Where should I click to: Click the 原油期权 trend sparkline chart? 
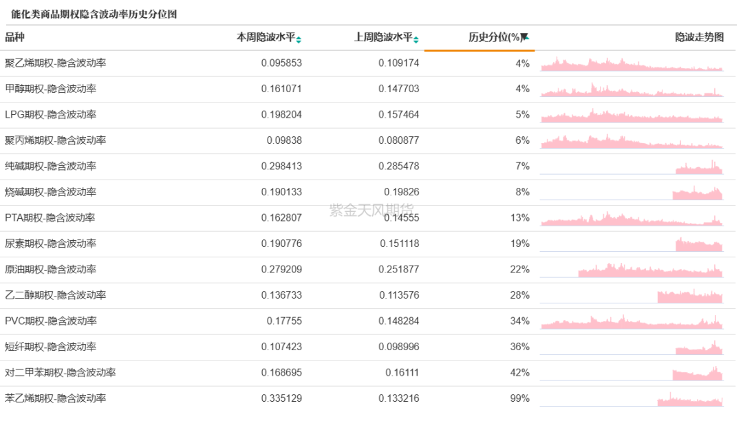(x=650, y=270)
